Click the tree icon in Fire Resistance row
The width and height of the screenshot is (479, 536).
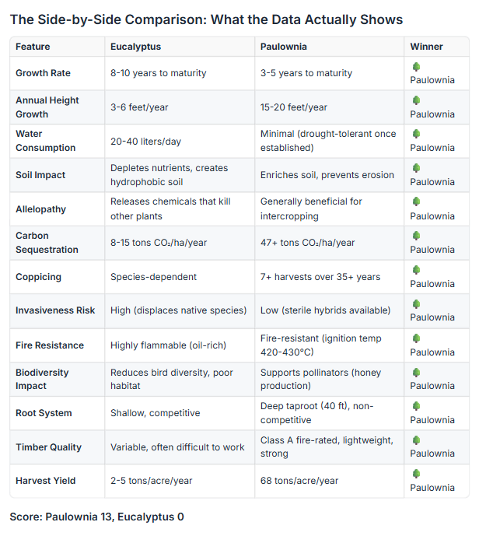(x=416, y=338)
